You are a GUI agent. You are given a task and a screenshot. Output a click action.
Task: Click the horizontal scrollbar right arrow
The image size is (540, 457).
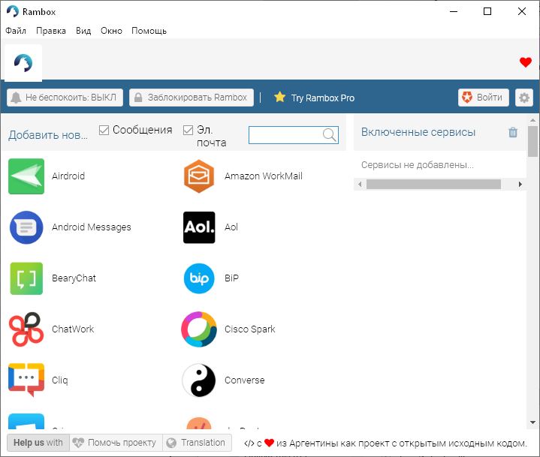[x=520, y=184]
